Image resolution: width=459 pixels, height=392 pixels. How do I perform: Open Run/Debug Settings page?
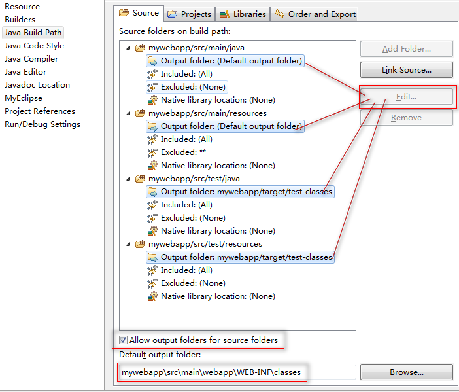(x=42, y=124)
